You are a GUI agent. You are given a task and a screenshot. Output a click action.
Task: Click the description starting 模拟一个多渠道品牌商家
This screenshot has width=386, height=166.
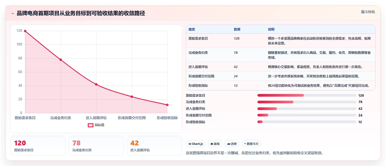[x=319, y=41]
